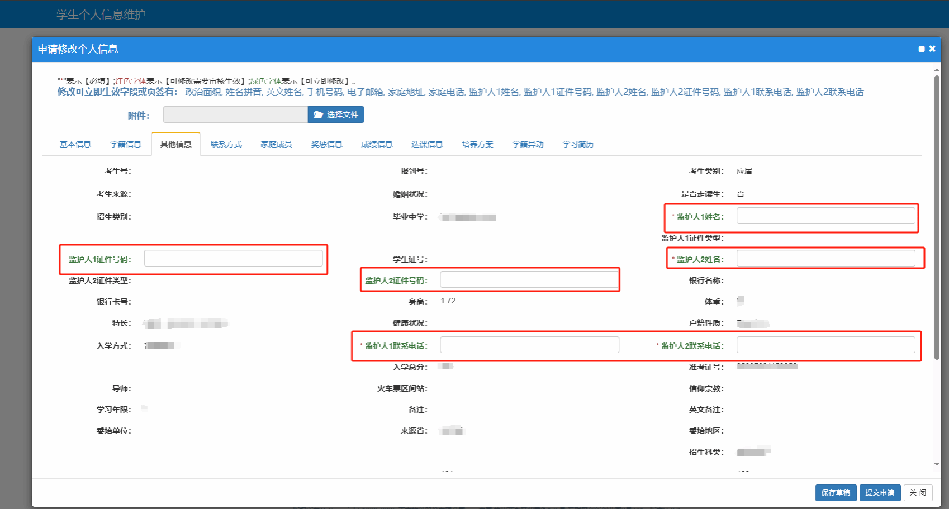Go to the 奖惩信息 tab
This screenshot has height=509, width=949.
[327, 144]
